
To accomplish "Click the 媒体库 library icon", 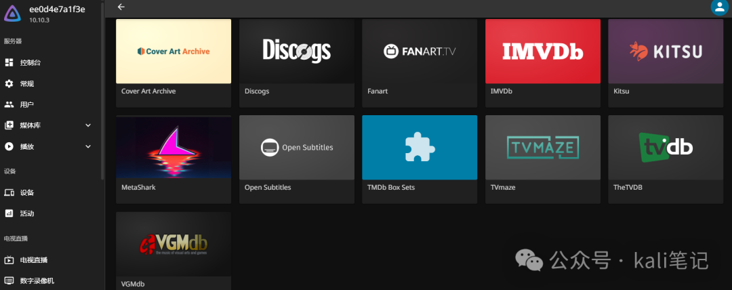I will click(x=9, y=125).
